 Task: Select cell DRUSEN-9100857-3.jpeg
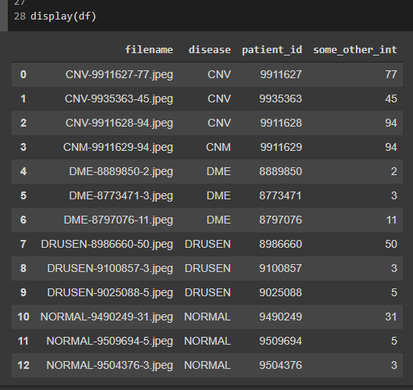(110, 268)
